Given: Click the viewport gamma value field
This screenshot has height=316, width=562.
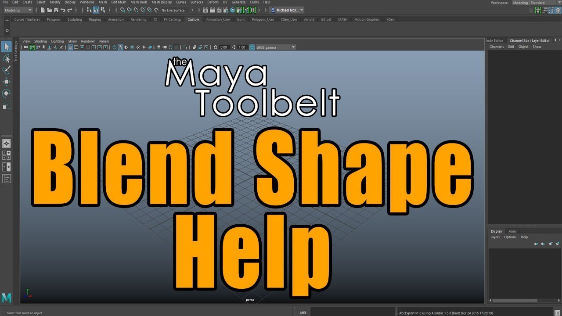Looking at the screenshot, I should [241, 47].
